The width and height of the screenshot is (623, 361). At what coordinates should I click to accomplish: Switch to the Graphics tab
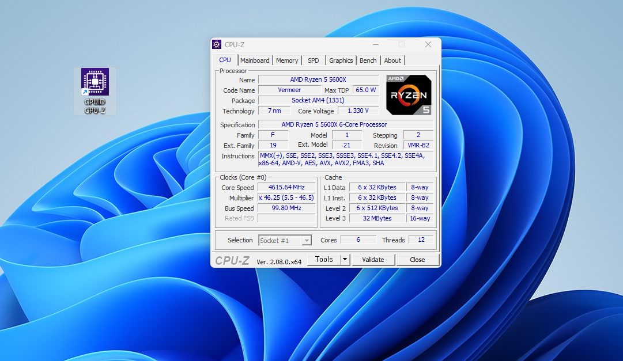pos(341,60)
